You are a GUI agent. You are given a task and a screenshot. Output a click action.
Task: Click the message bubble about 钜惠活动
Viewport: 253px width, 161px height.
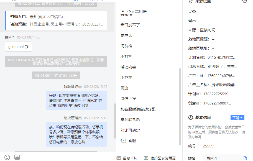76,134
